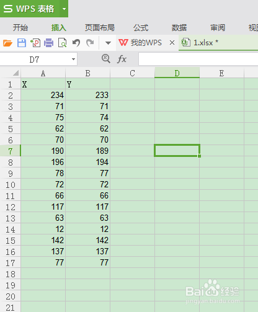Viewport: 258px width, 312px height.
Task: Click the Undo arrow
Action: click(x=76, y=43)
